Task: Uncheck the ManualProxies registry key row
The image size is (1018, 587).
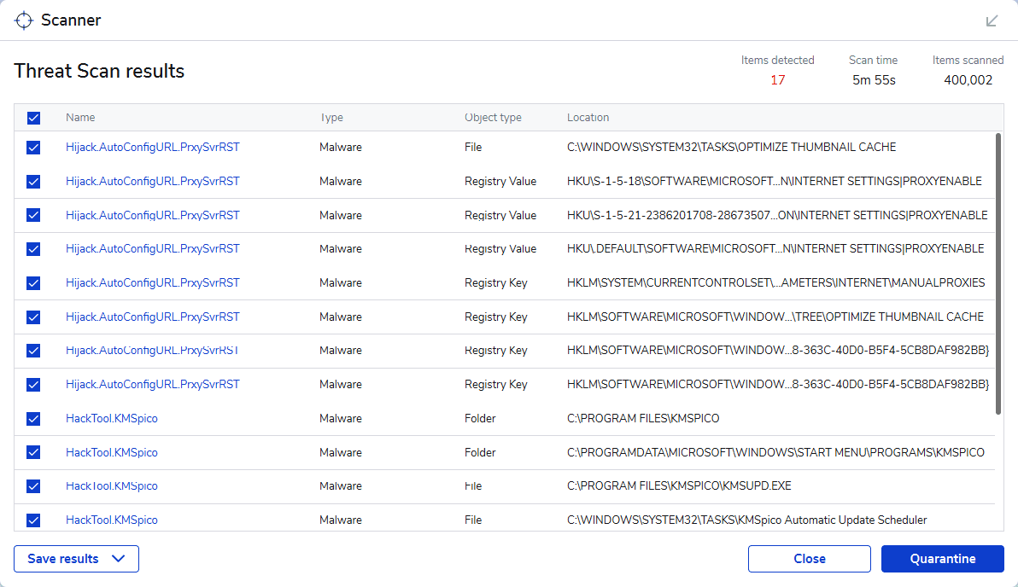Action: tap(33, 282)
